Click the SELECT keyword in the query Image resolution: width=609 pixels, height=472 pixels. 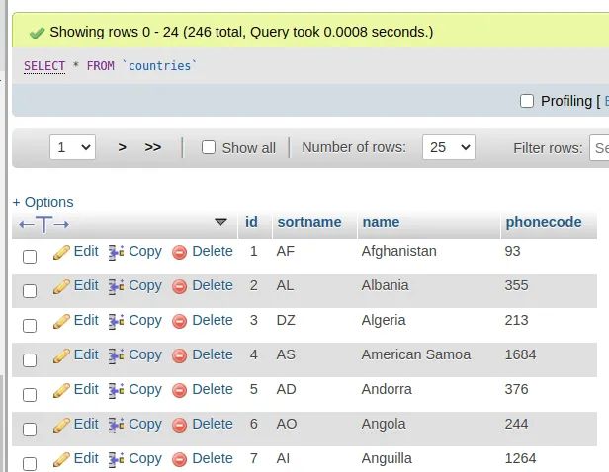(44, 66)
